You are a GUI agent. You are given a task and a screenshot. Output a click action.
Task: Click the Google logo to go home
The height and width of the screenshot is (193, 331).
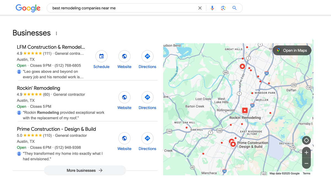pos(28,8)
